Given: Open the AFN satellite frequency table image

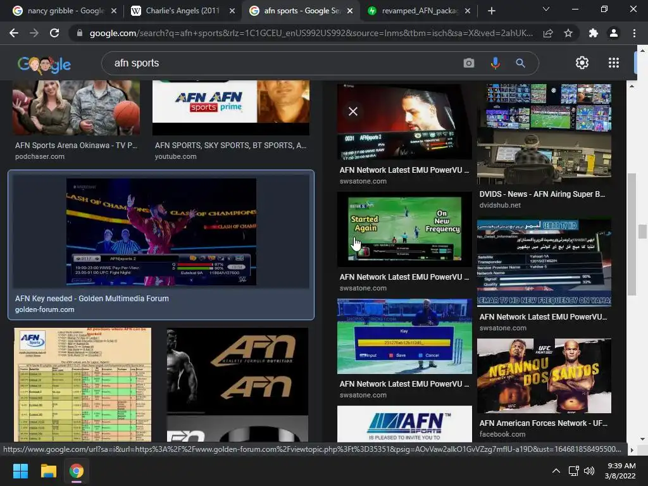Looking at the screenshot, I should coord(83,385).
